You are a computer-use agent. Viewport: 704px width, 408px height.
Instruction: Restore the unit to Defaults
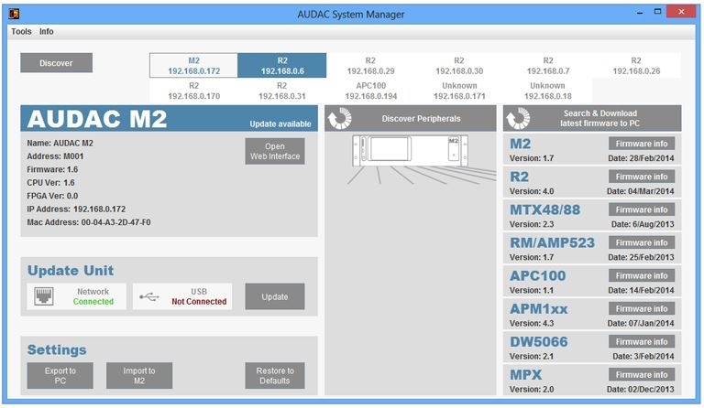coord(275,376)
